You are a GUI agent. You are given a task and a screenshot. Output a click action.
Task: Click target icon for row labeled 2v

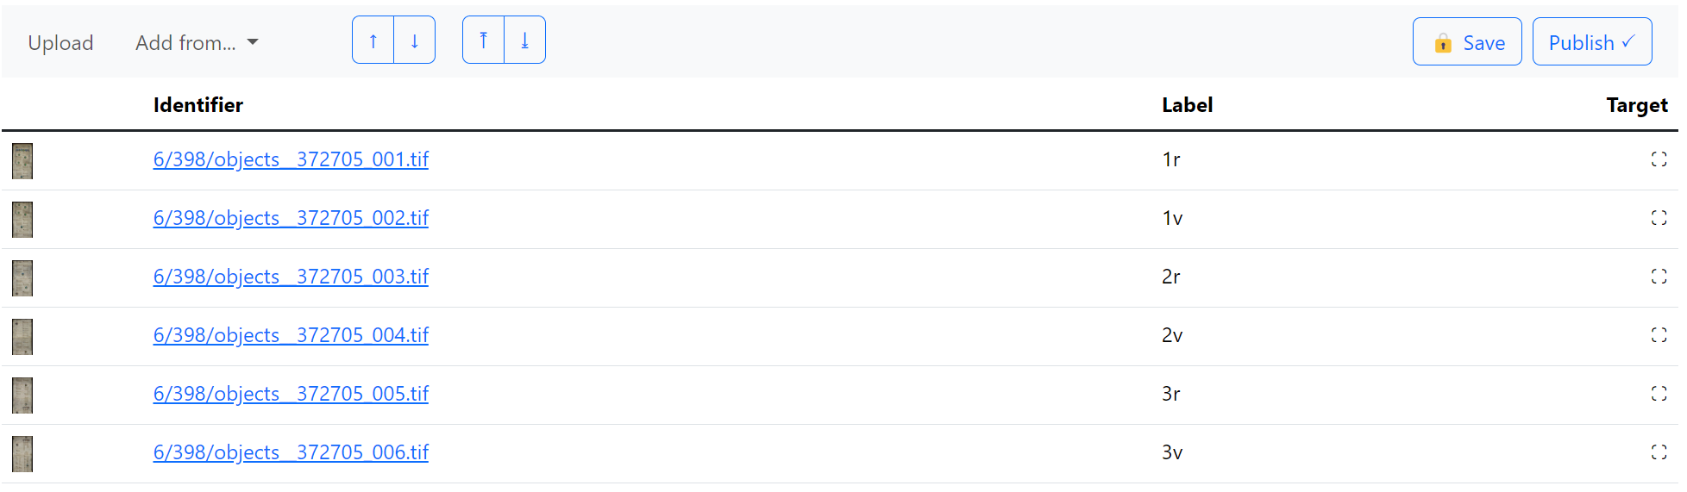click(x=1658, y=335)
